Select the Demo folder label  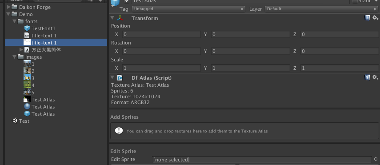[26, 14]
